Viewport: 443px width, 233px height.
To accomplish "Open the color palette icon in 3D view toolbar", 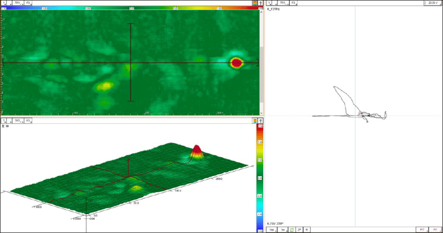I will [255, 120].
